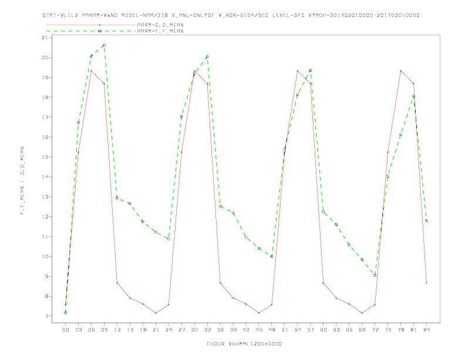Click the red peak marker at hour 54
This screenshot has width=465, height=359.
(298, 71)
